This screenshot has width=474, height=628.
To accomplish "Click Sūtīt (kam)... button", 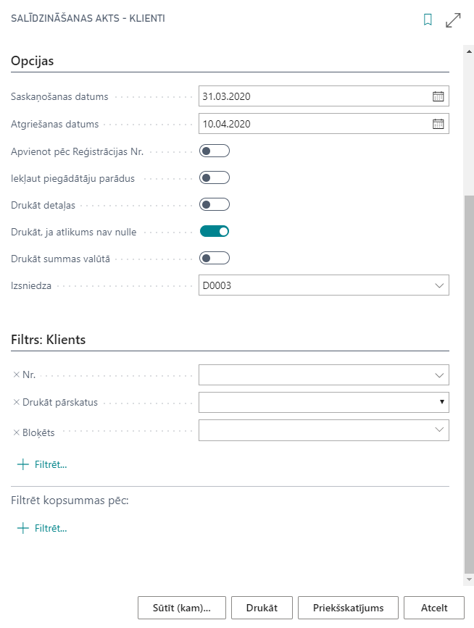I will click(181, 608).
